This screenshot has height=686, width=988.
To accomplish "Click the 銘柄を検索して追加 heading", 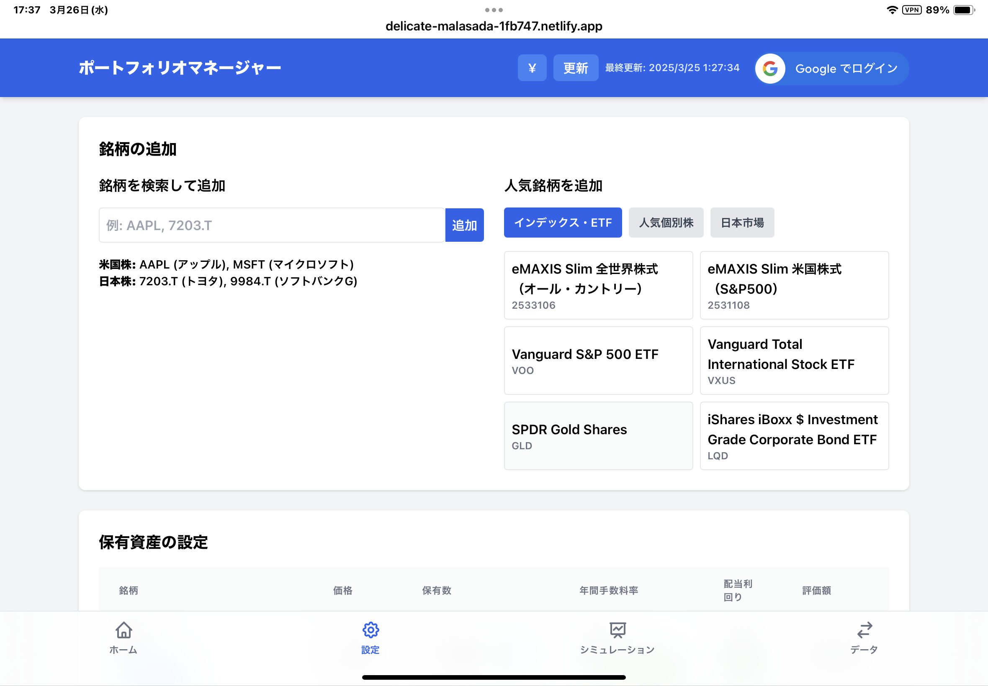I will coord(162,186).
